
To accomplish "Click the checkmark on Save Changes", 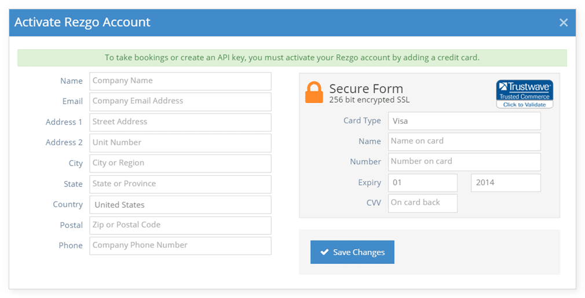I will 324,252.
